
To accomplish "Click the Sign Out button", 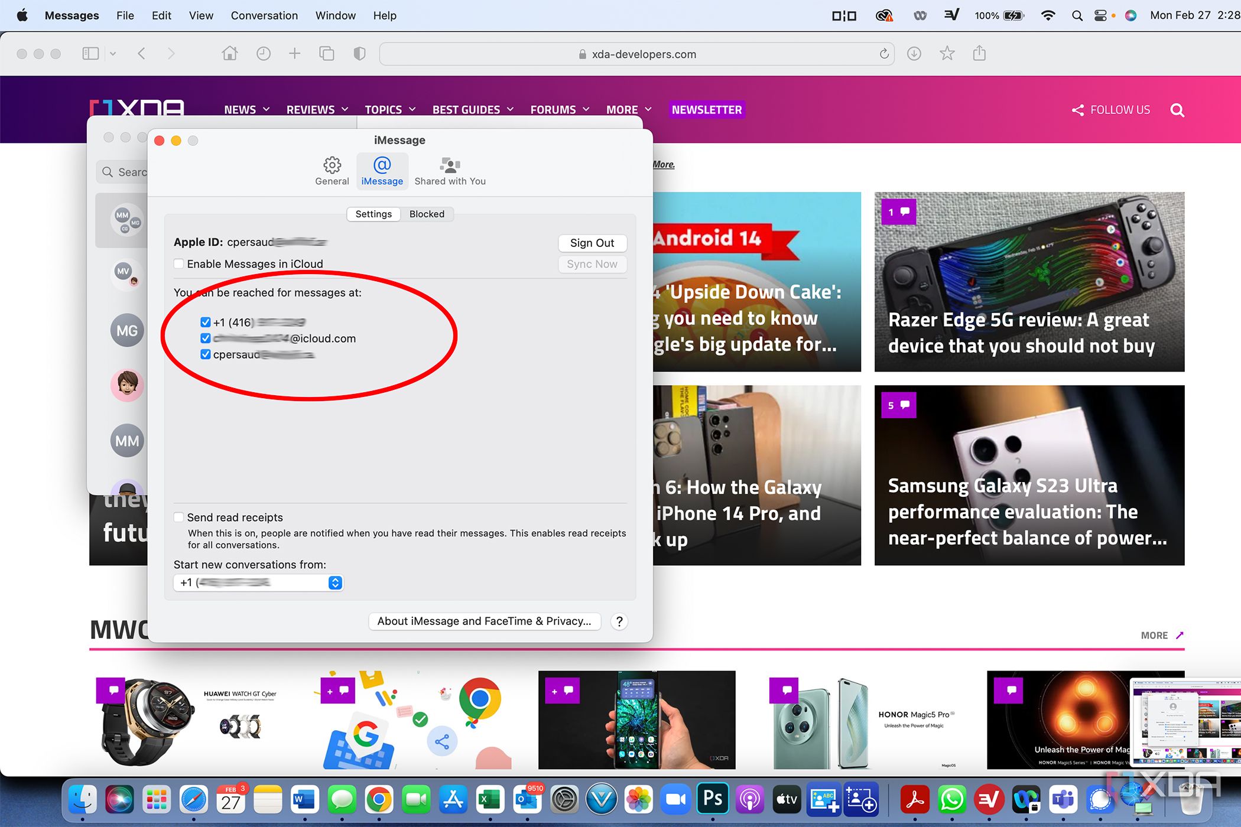I will click(x=592, y=243).
